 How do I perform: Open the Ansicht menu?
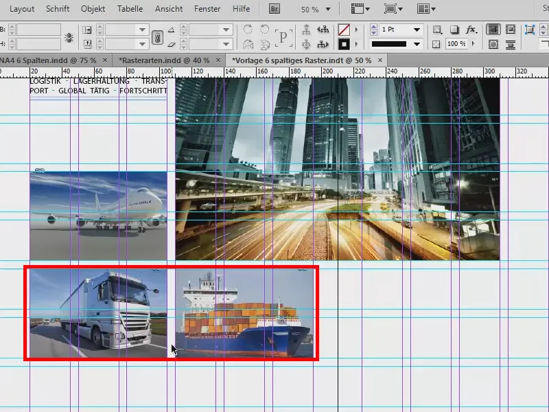coord(169,9)
